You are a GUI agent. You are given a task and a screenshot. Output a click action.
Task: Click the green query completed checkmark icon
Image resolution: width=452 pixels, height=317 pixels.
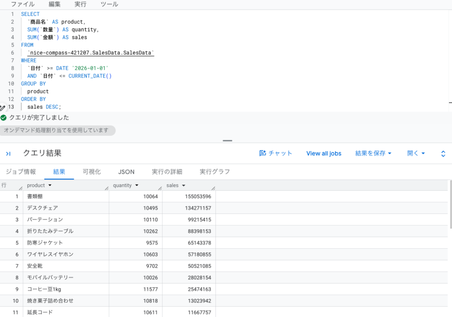pyautogui.click(x=4, y=117)
